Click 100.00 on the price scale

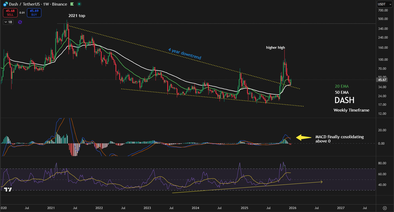click(383, 60)
